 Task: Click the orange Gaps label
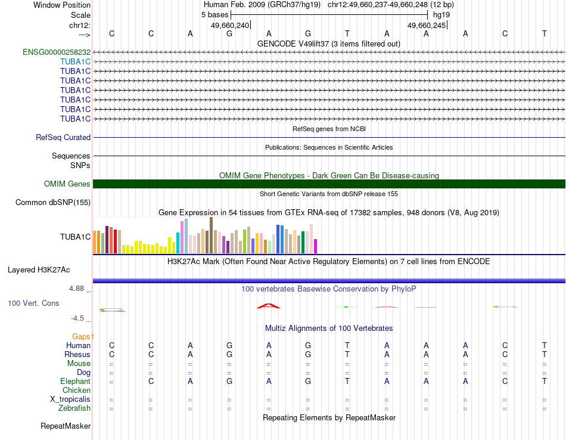(82, 336)
